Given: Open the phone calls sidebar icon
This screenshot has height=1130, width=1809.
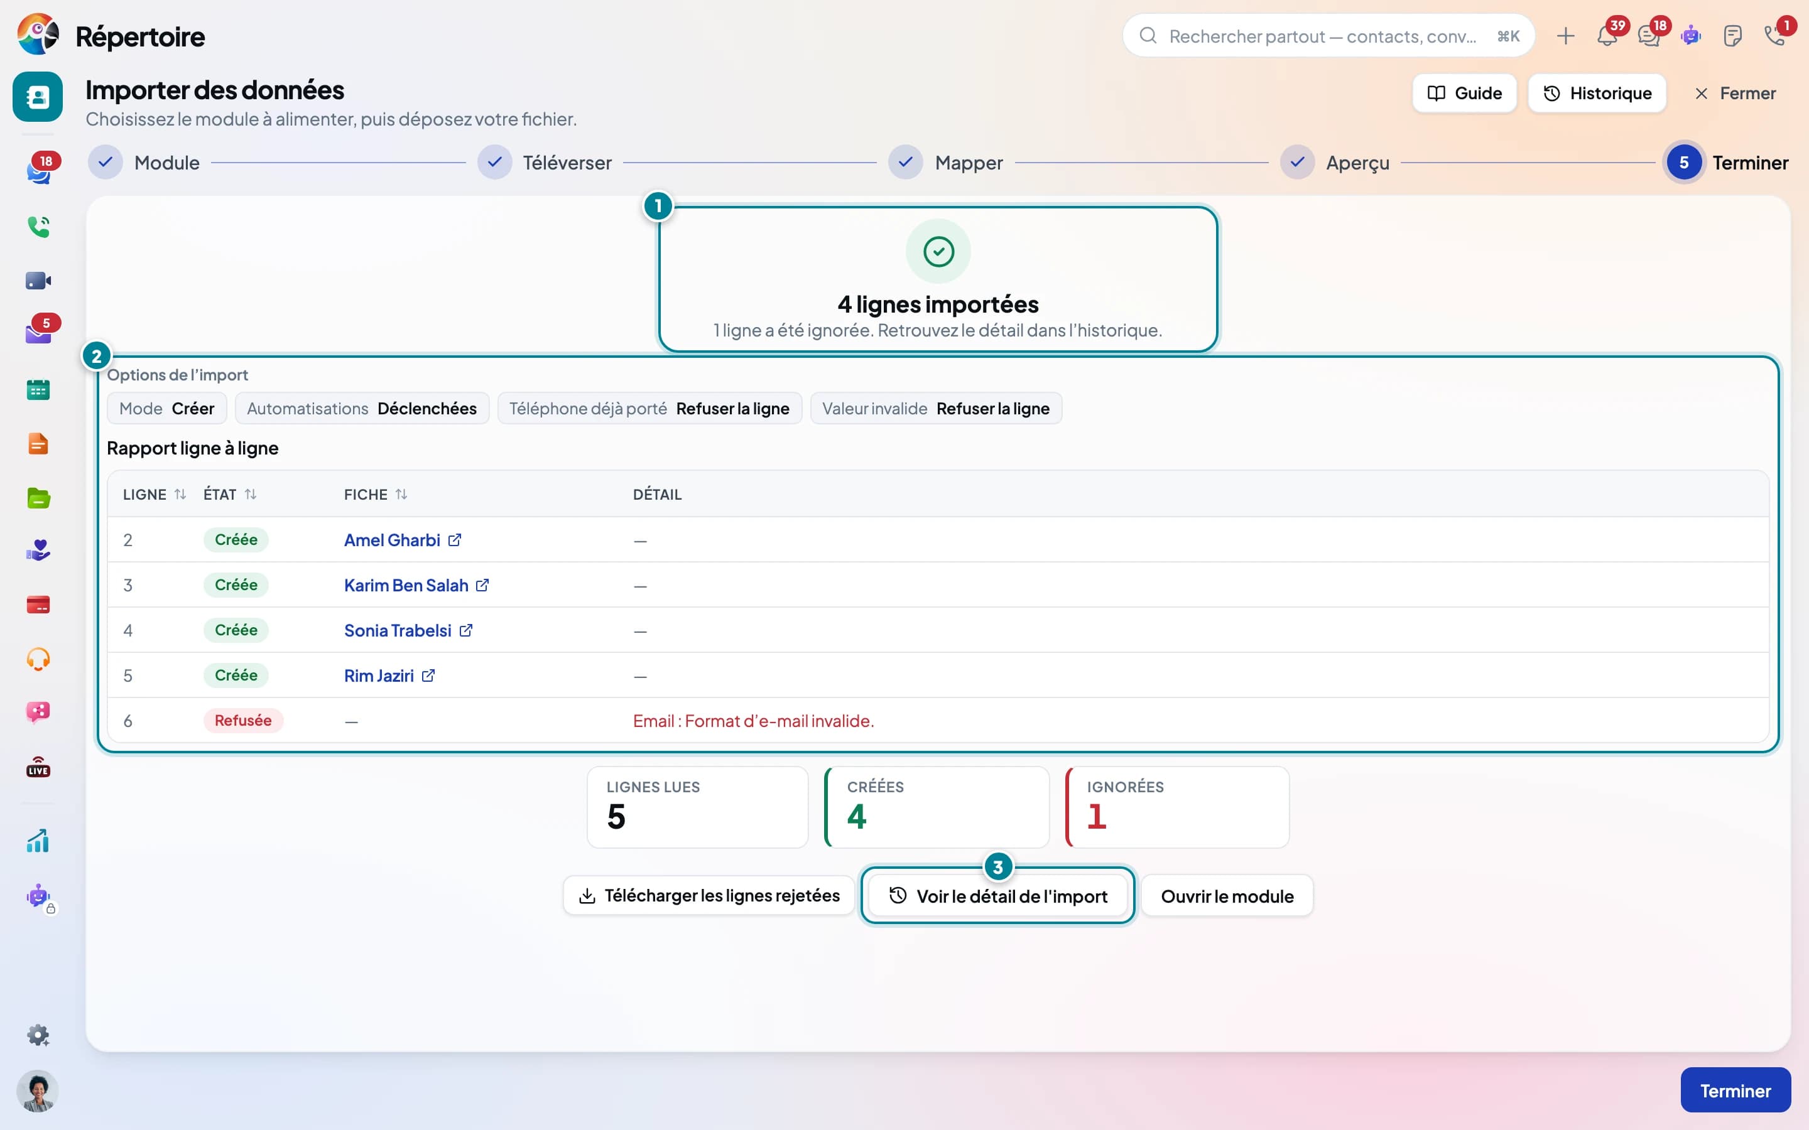Looking at the screenshot, I should click(38, 227).
